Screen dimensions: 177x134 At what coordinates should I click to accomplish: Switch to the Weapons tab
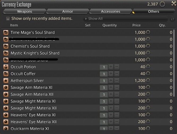pos(24,11)
